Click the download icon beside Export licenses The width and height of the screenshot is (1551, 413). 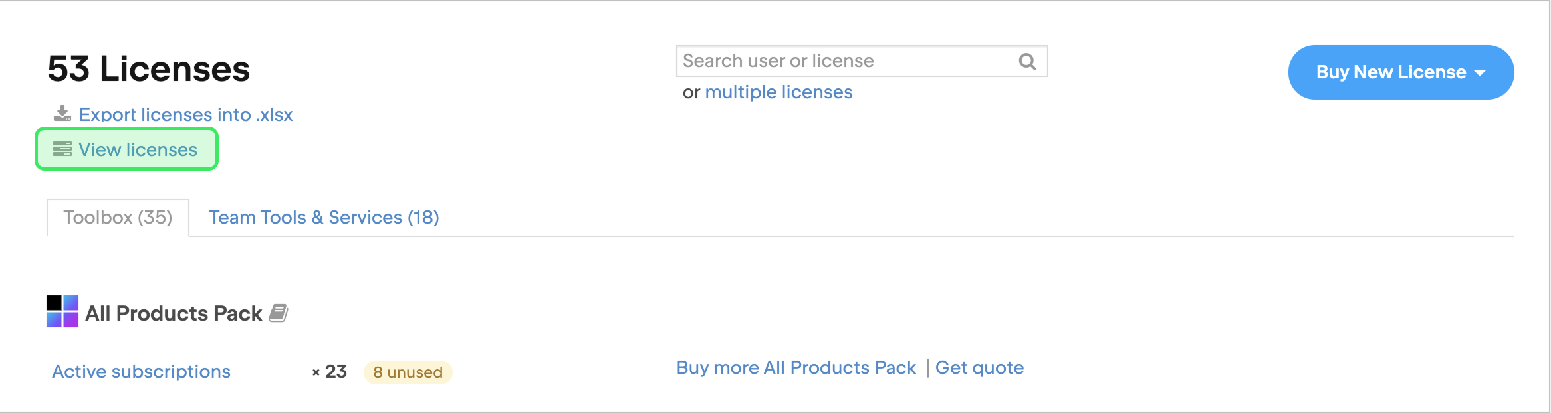tap(62, 114)
